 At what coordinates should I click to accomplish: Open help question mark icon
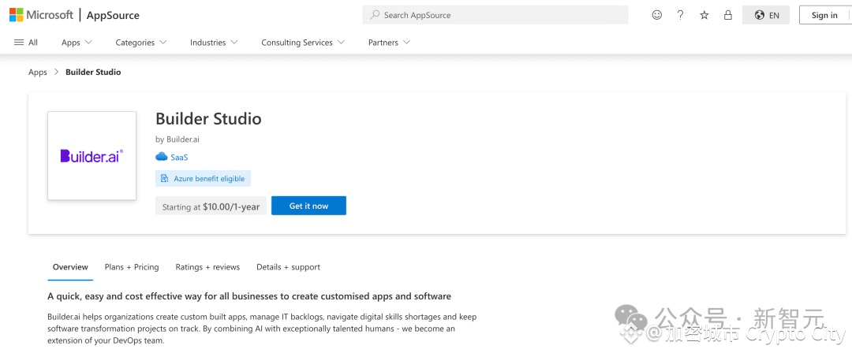680,15
